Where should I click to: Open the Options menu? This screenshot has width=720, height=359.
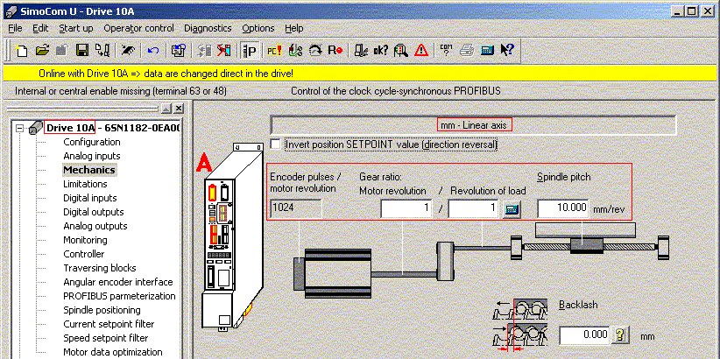[258, 29]
